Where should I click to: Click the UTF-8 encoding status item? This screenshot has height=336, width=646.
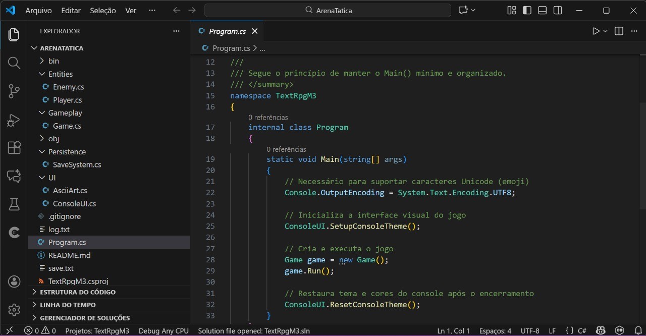tap(530, 331)
